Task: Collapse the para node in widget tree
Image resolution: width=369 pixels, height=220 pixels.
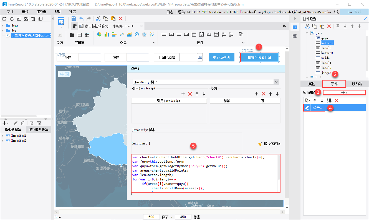Action: click(x=307, y=33)
